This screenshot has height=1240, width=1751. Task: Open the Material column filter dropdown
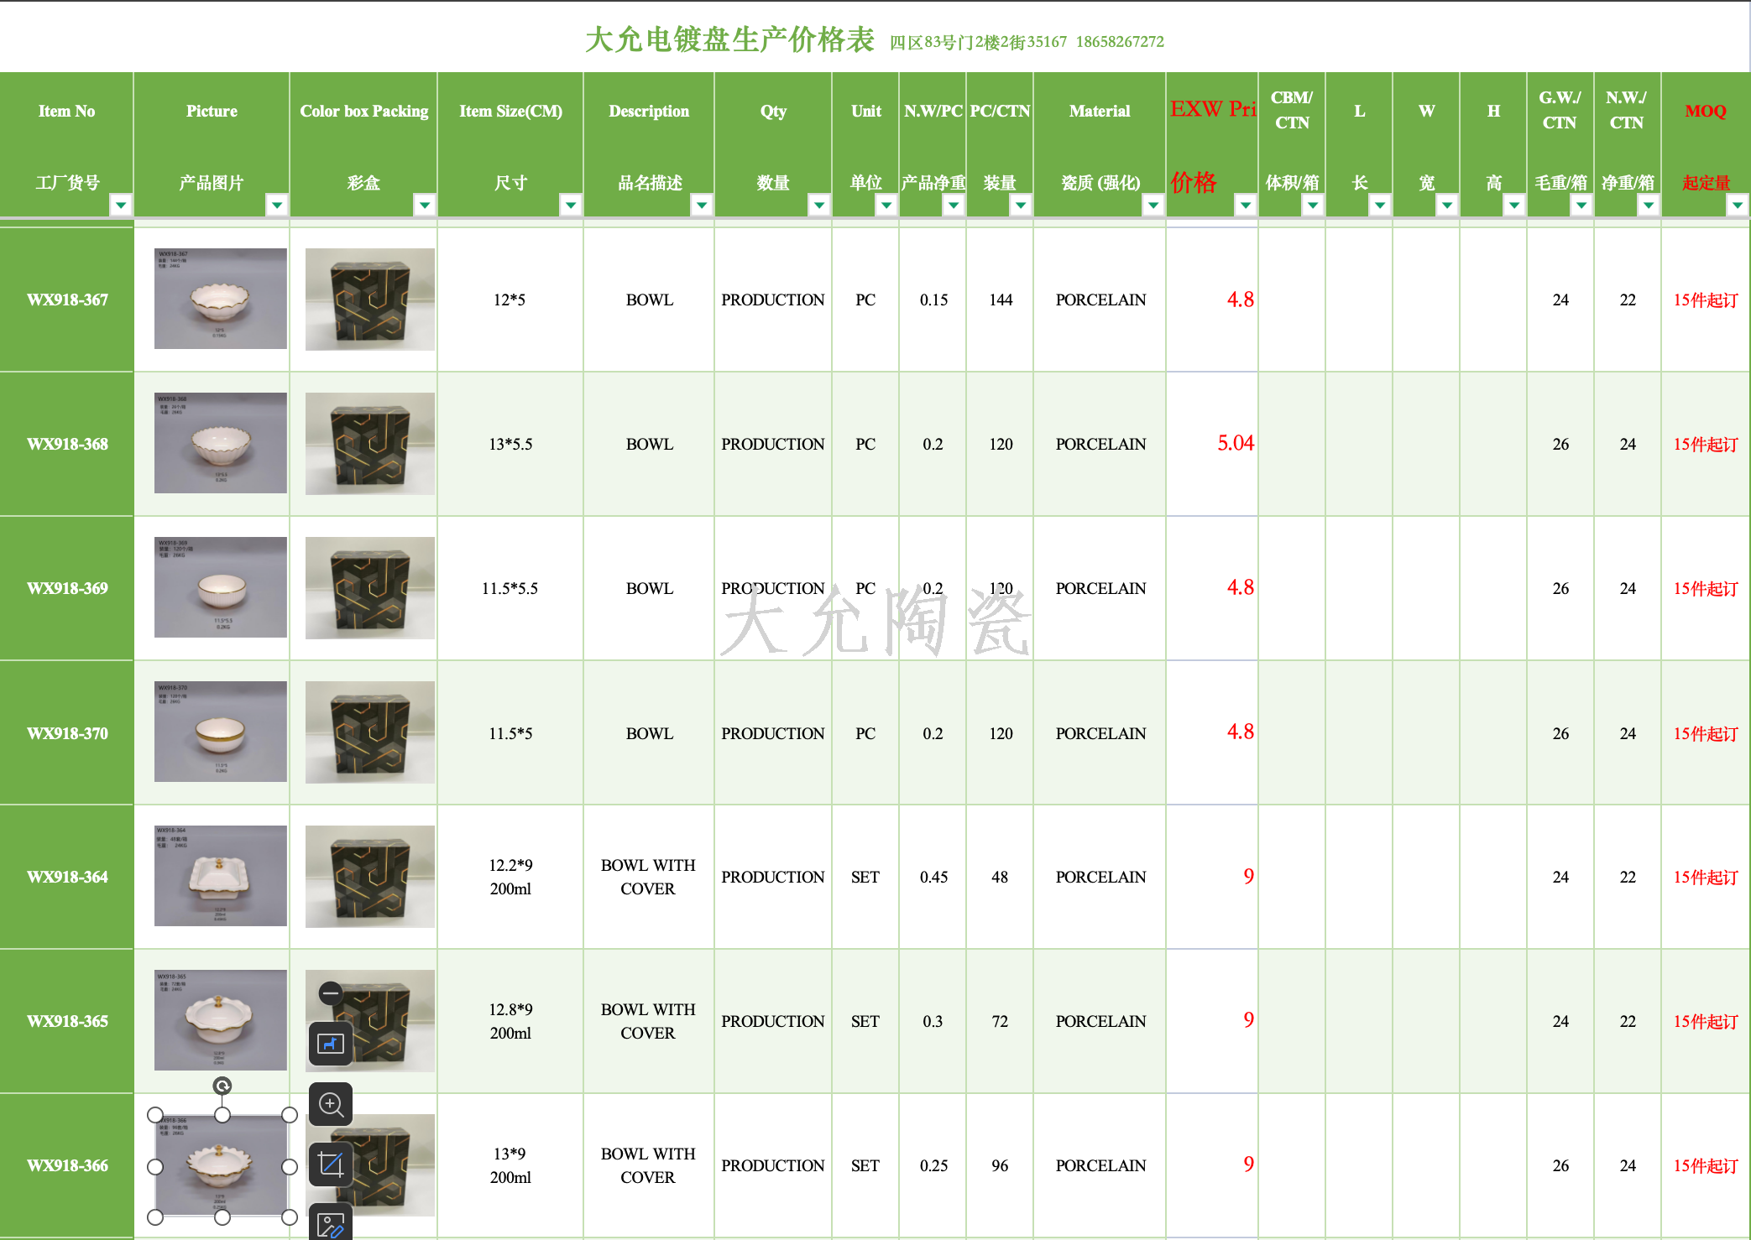1153,205
